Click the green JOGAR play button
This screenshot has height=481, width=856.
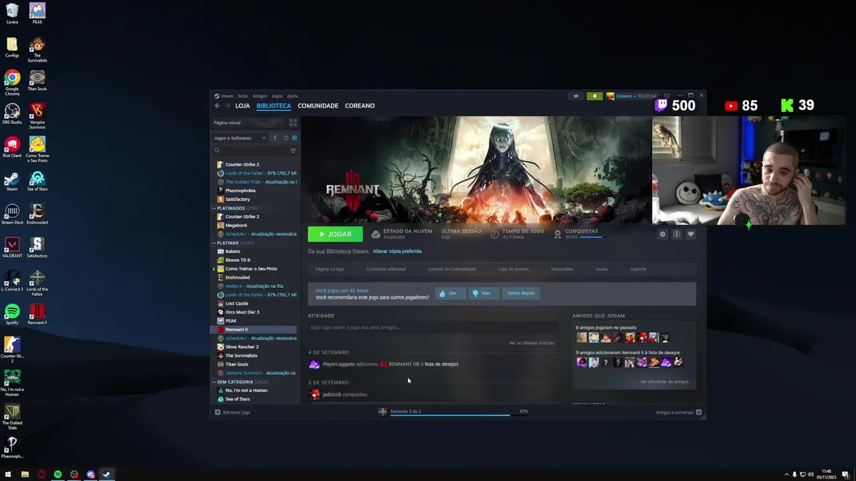pos(335,234)
